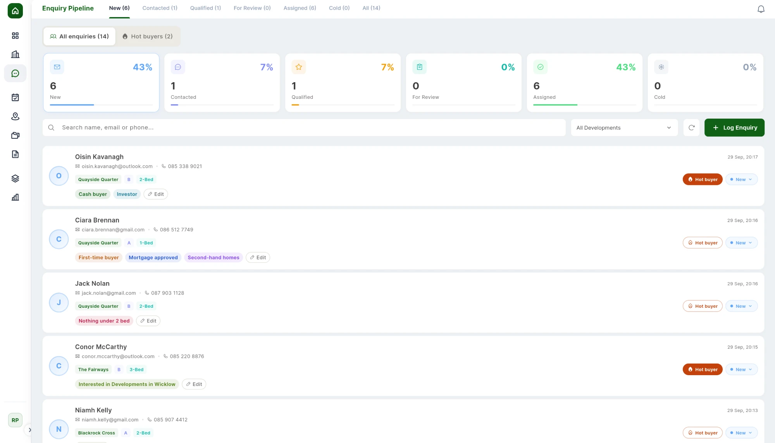
Task: Switch to the Assigned (6) tab
Action: click(x=300, y=8)
